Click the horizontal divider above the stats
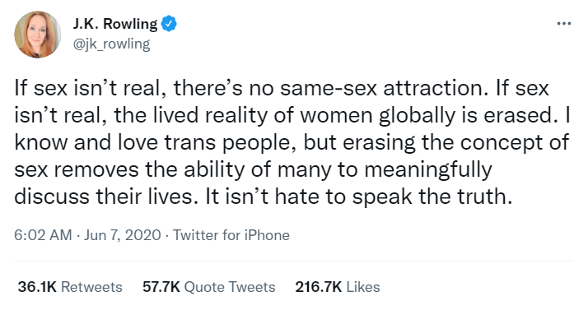 (294, 261)
